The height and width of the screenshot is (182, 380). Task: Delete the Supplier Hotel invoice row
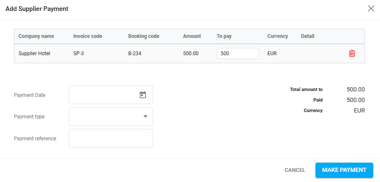[x=352, y=54]
